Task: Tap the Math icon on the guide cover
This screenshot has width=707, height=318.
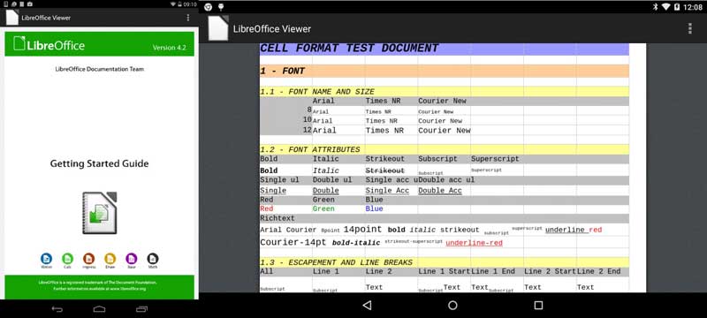Action: pos(153,259)
